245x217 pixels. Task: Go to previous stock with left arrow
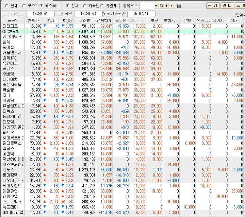pos(166,6)
